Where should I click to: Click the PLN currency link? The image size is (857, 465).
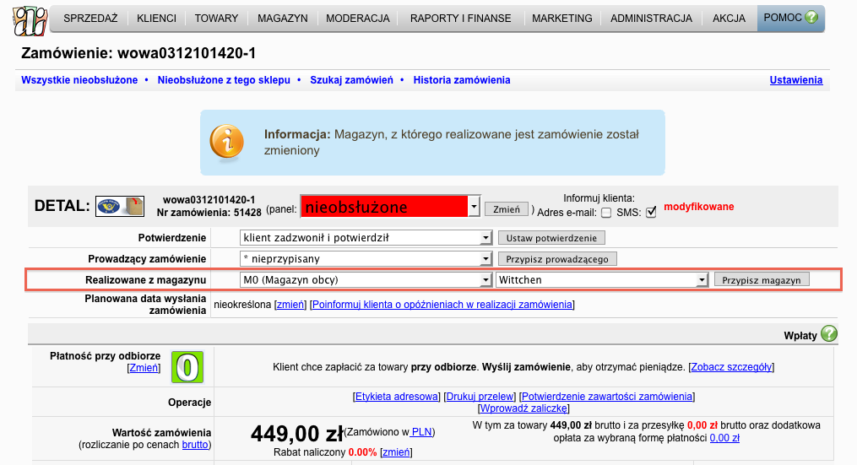pyautogui.click(x=421, y=432)
